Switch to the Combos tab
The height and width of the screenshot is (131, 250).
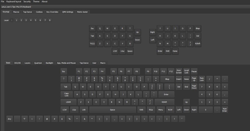coord(39,12)
